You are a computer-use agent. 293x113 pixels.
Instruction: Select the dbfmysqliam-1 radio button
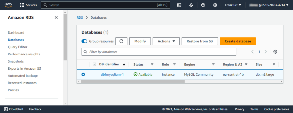coord(83,75)
